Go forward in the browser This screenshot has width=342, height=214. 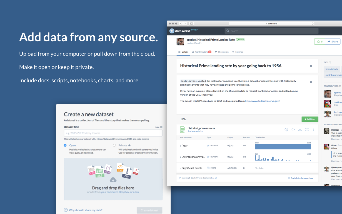185,24
